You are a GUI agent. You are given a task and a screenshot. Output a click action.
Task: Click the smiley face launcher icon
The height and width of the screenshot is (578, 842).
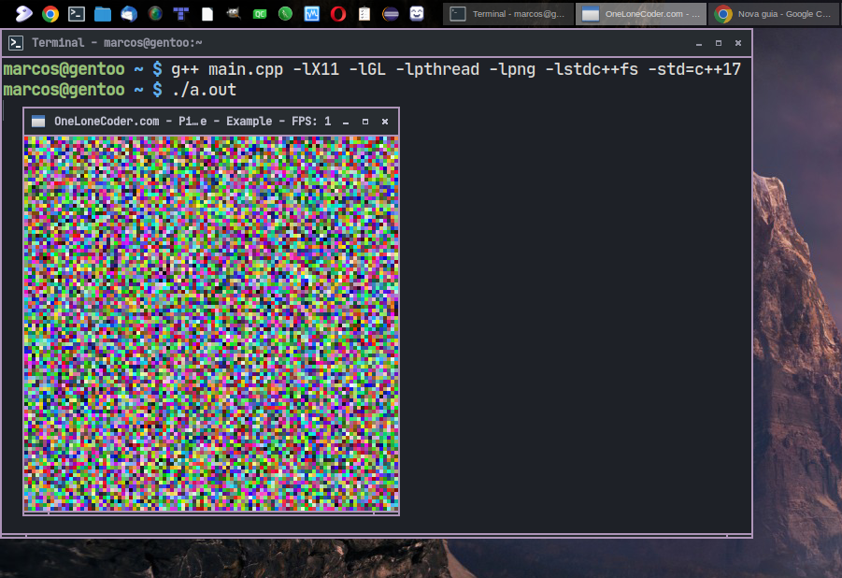(x=417, y=13)
